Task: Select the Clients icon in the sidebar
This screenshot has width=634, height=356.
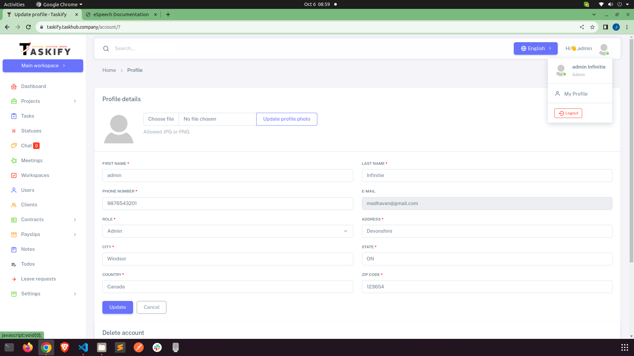Action: 14,205
